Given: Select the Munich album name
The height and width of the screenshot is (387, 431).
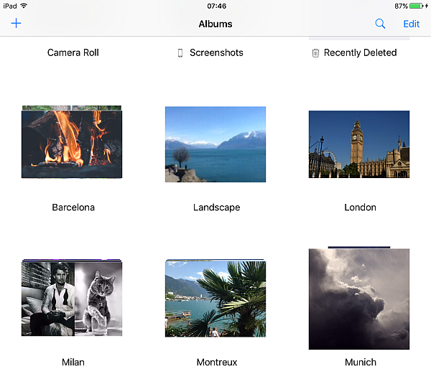Looking at the screenshot, I should [361, 363].
